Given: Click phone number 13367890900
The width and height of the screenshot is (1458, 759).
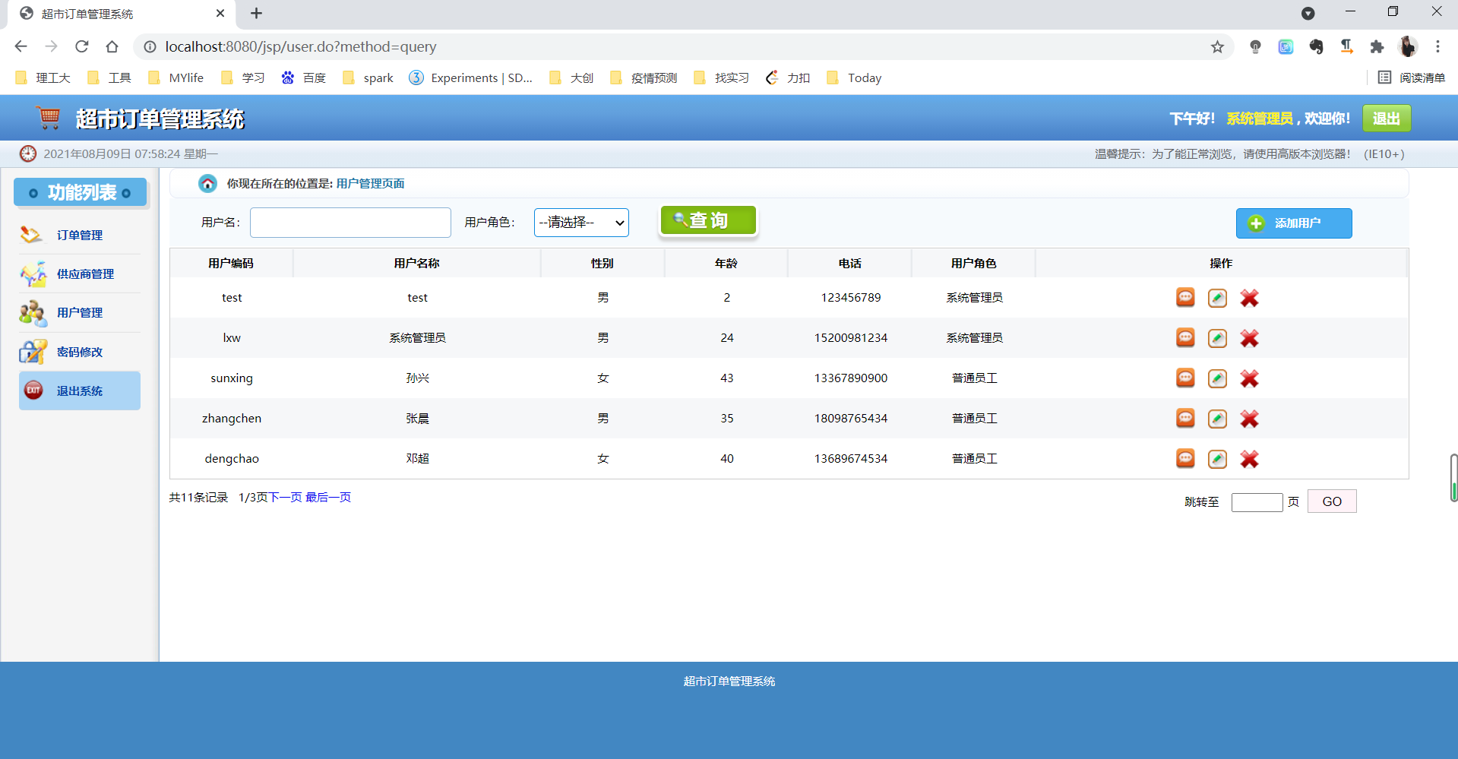Looking at the screenshot, I should (x=851, y=378).
